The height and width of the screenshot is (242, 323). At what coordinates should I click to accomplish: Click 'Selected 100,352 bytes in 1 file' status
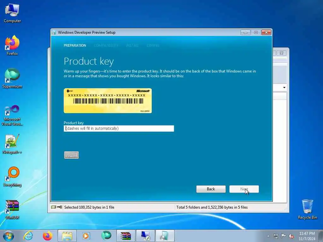click(x=89, y=207)
